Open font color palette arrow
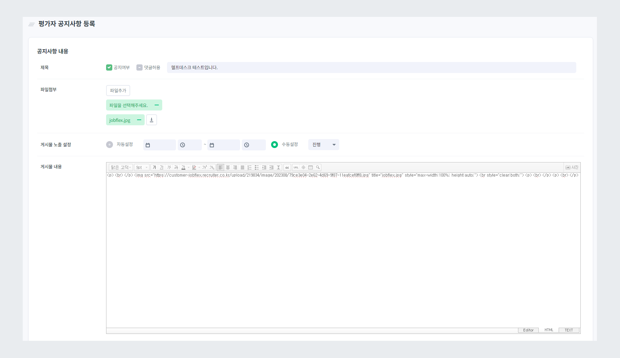Image resolution: width=620 pixels, height=358 pixels. coord(188,167)
